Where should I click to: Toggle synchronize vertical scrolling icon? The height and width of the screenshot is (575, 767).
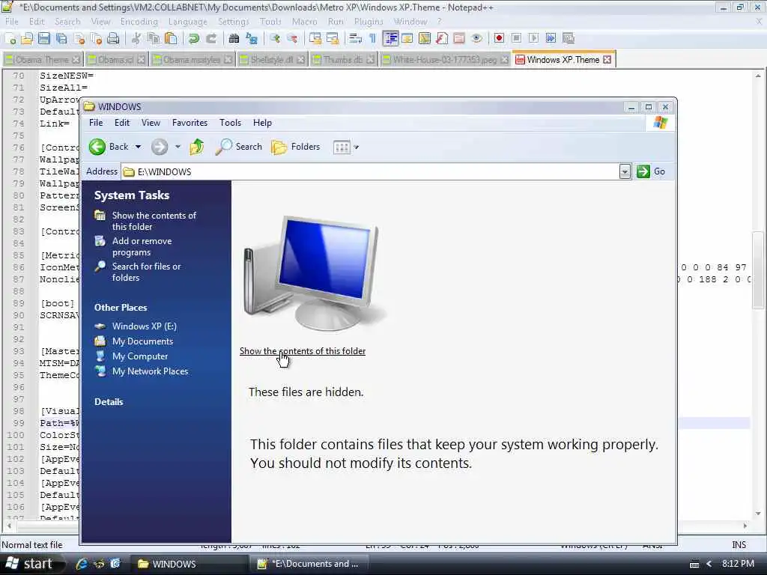coord(315,38)
